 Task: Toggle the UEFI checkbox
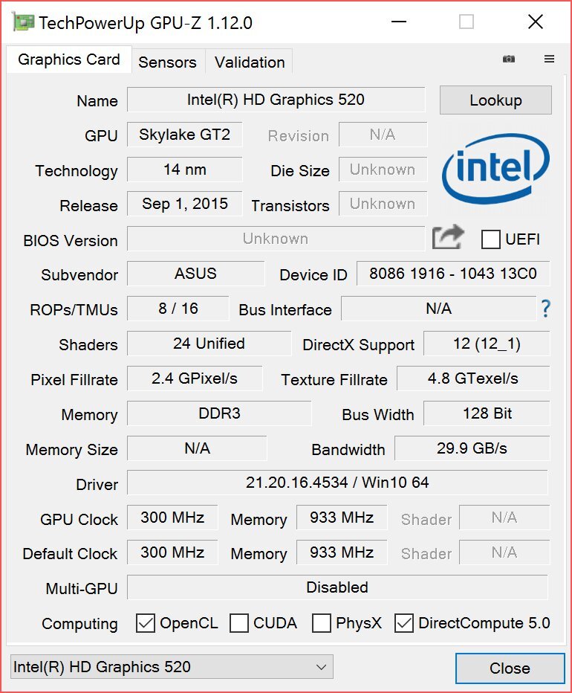(490, 239)
